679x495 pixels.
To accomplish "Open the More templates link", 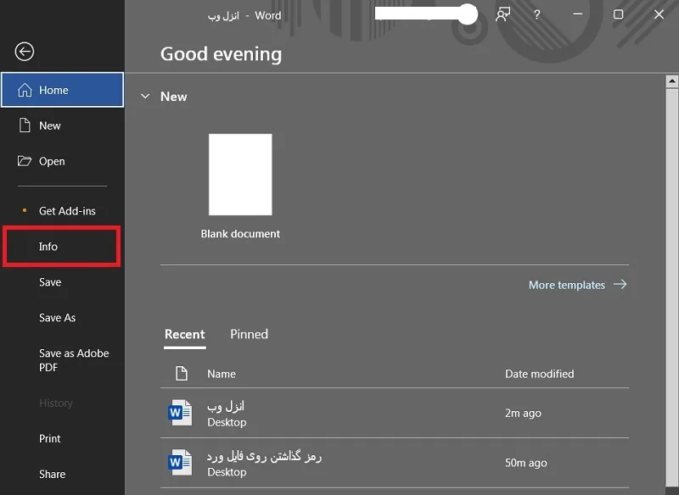I will [578, 285].
